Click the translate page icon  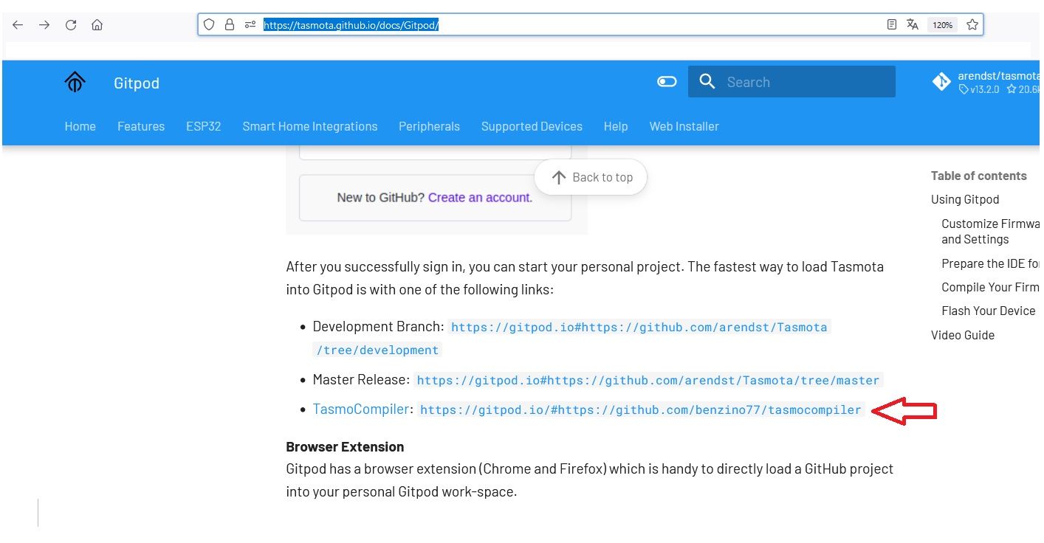click(913, 24)
